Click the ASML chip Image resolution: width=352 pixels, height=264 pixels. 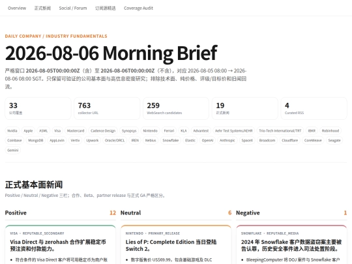(43, 130)
